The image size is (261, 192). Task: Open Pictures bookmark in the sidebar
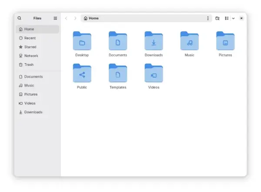30,94
